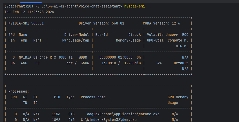
Task: Click the temperature value 45C
Action: point(24,63)
